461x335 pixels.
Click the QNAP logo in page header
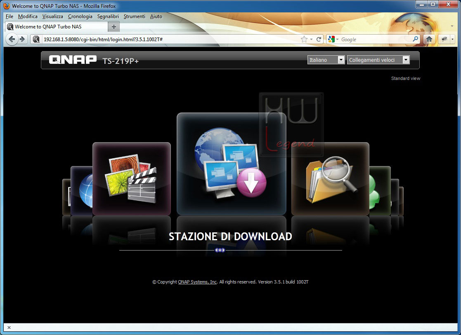pyautogui.click(x=73, y=60)
